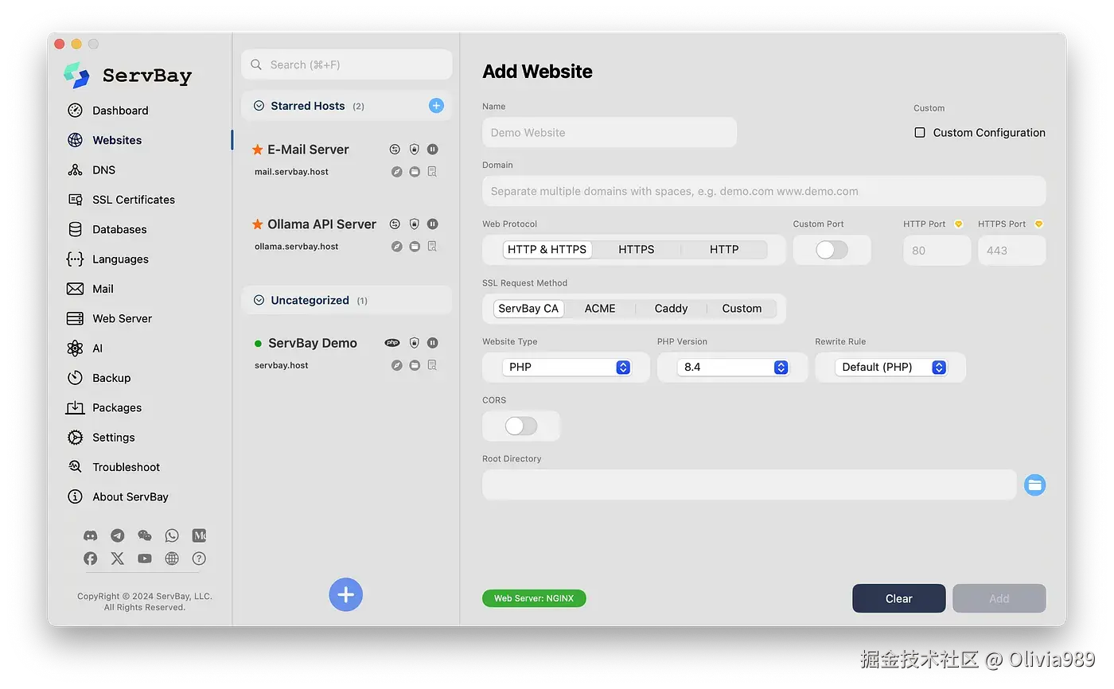Open the folder icon for mail.servbay.host
Image resolution: width=1114 pixels, height=689 pixels.
pyautogui.click(x=415, y=172)
